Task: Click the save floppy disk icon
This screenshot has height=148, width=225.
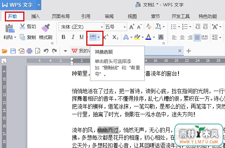Action: (x=13, y=51)
